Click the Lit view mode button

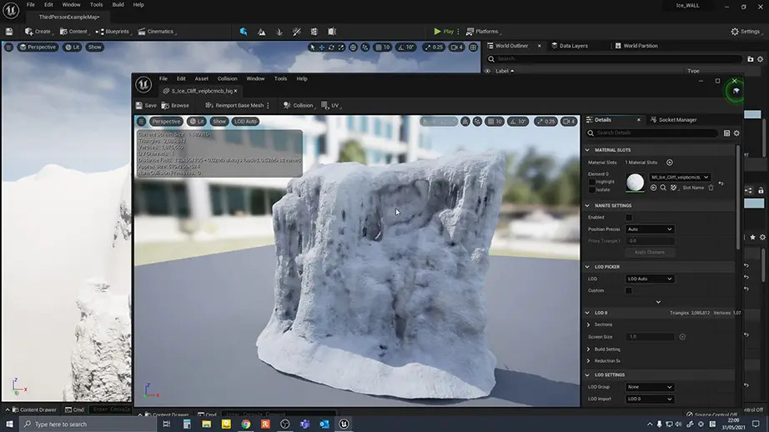coord(196,122)
